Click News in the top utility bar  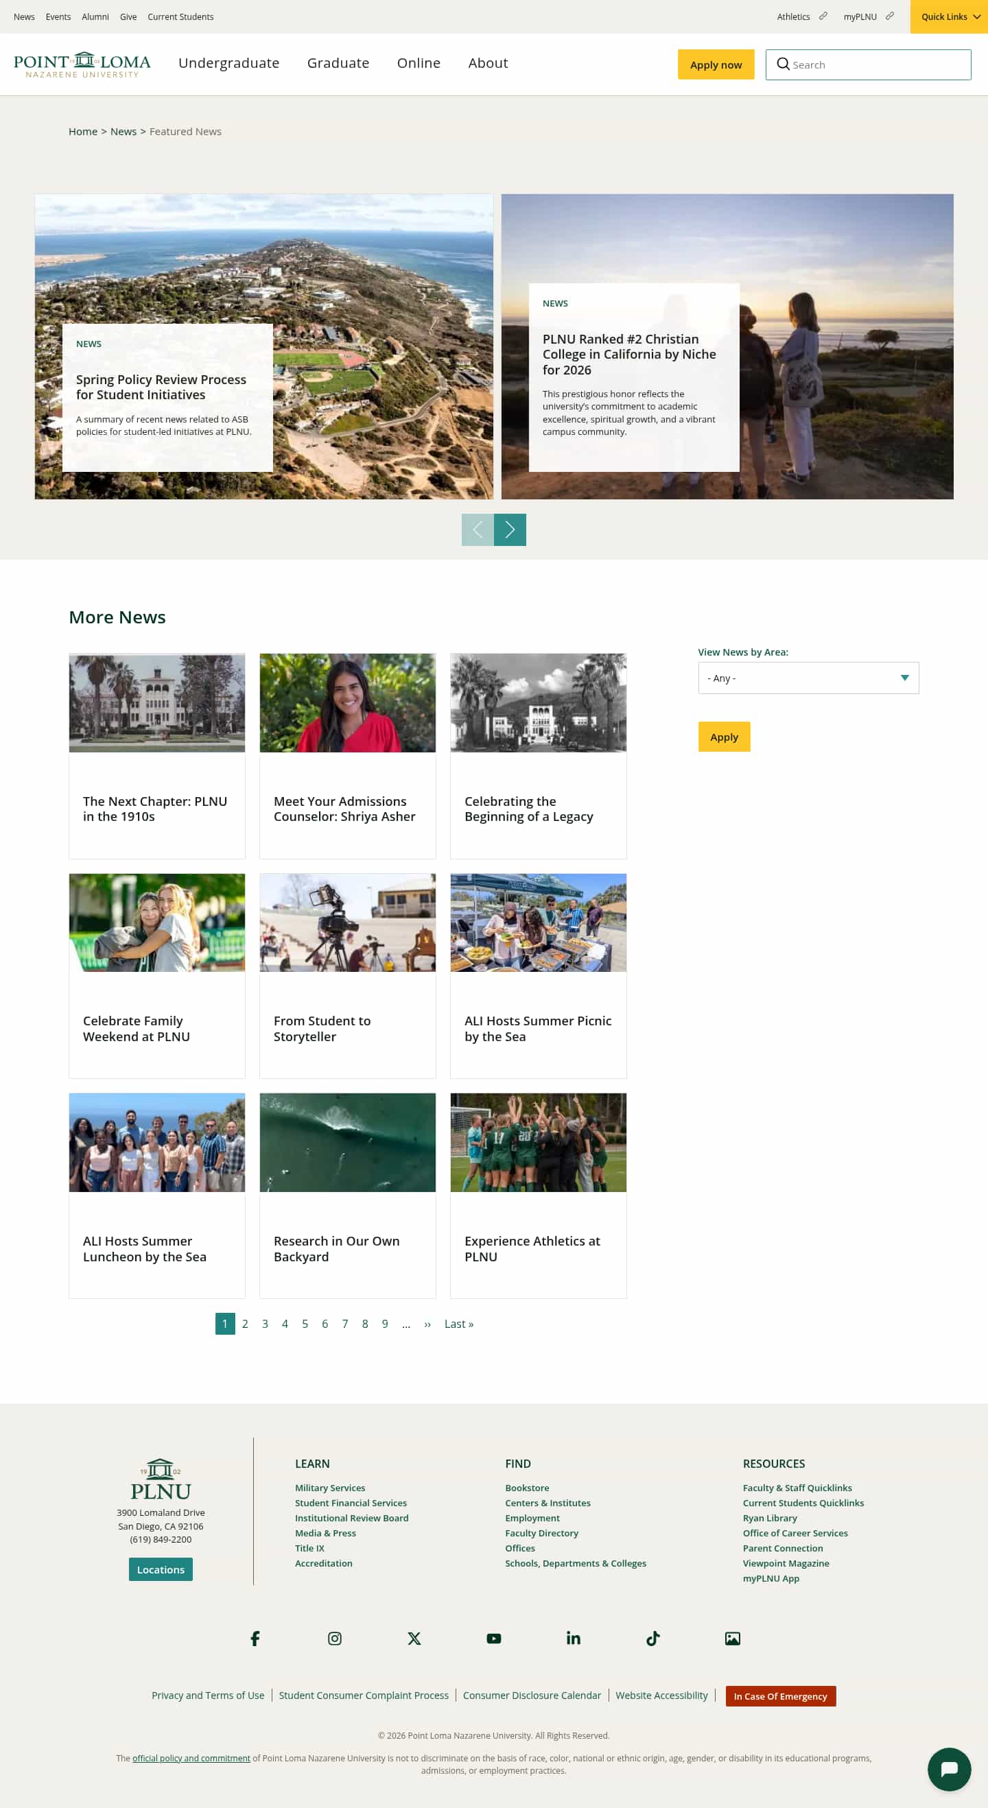(24, 17)
